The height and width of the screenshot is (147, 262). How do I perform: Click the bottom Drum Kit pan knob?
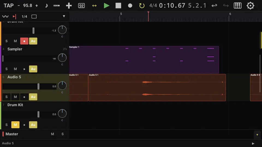click(x=62, y=114)
